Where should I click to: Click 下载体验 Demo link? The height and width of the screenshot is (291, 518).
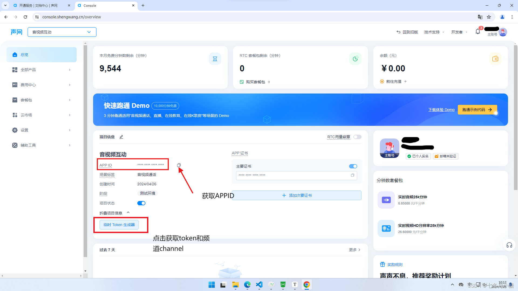pyautogui.click(x=441, y=110)
